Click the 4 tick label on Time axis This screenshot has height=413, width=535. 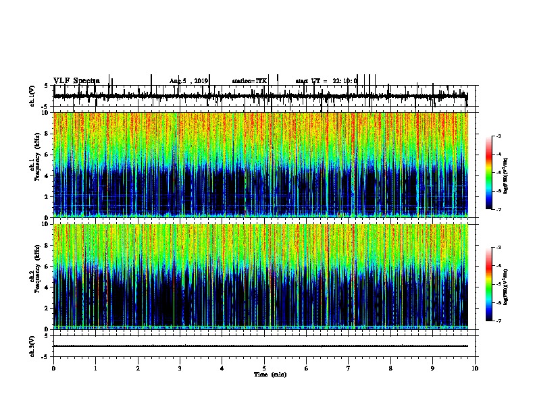click(x=222, y=368)
